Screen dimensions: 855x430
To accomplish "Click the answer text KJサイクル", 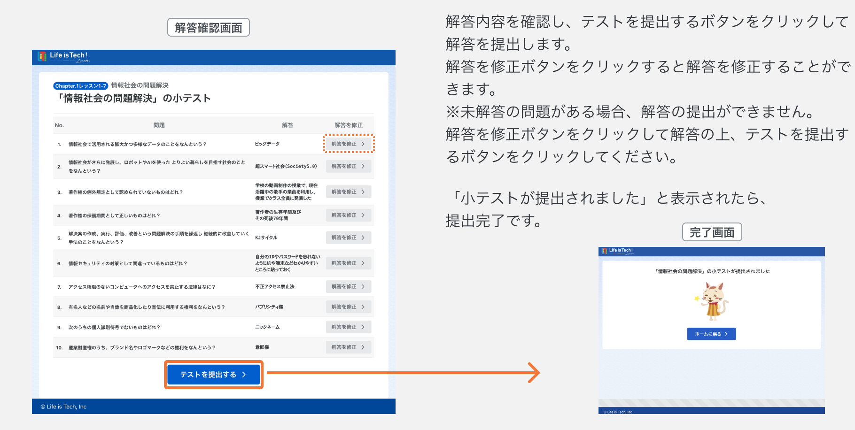I will pyautogui.click(x=266, y=238).
